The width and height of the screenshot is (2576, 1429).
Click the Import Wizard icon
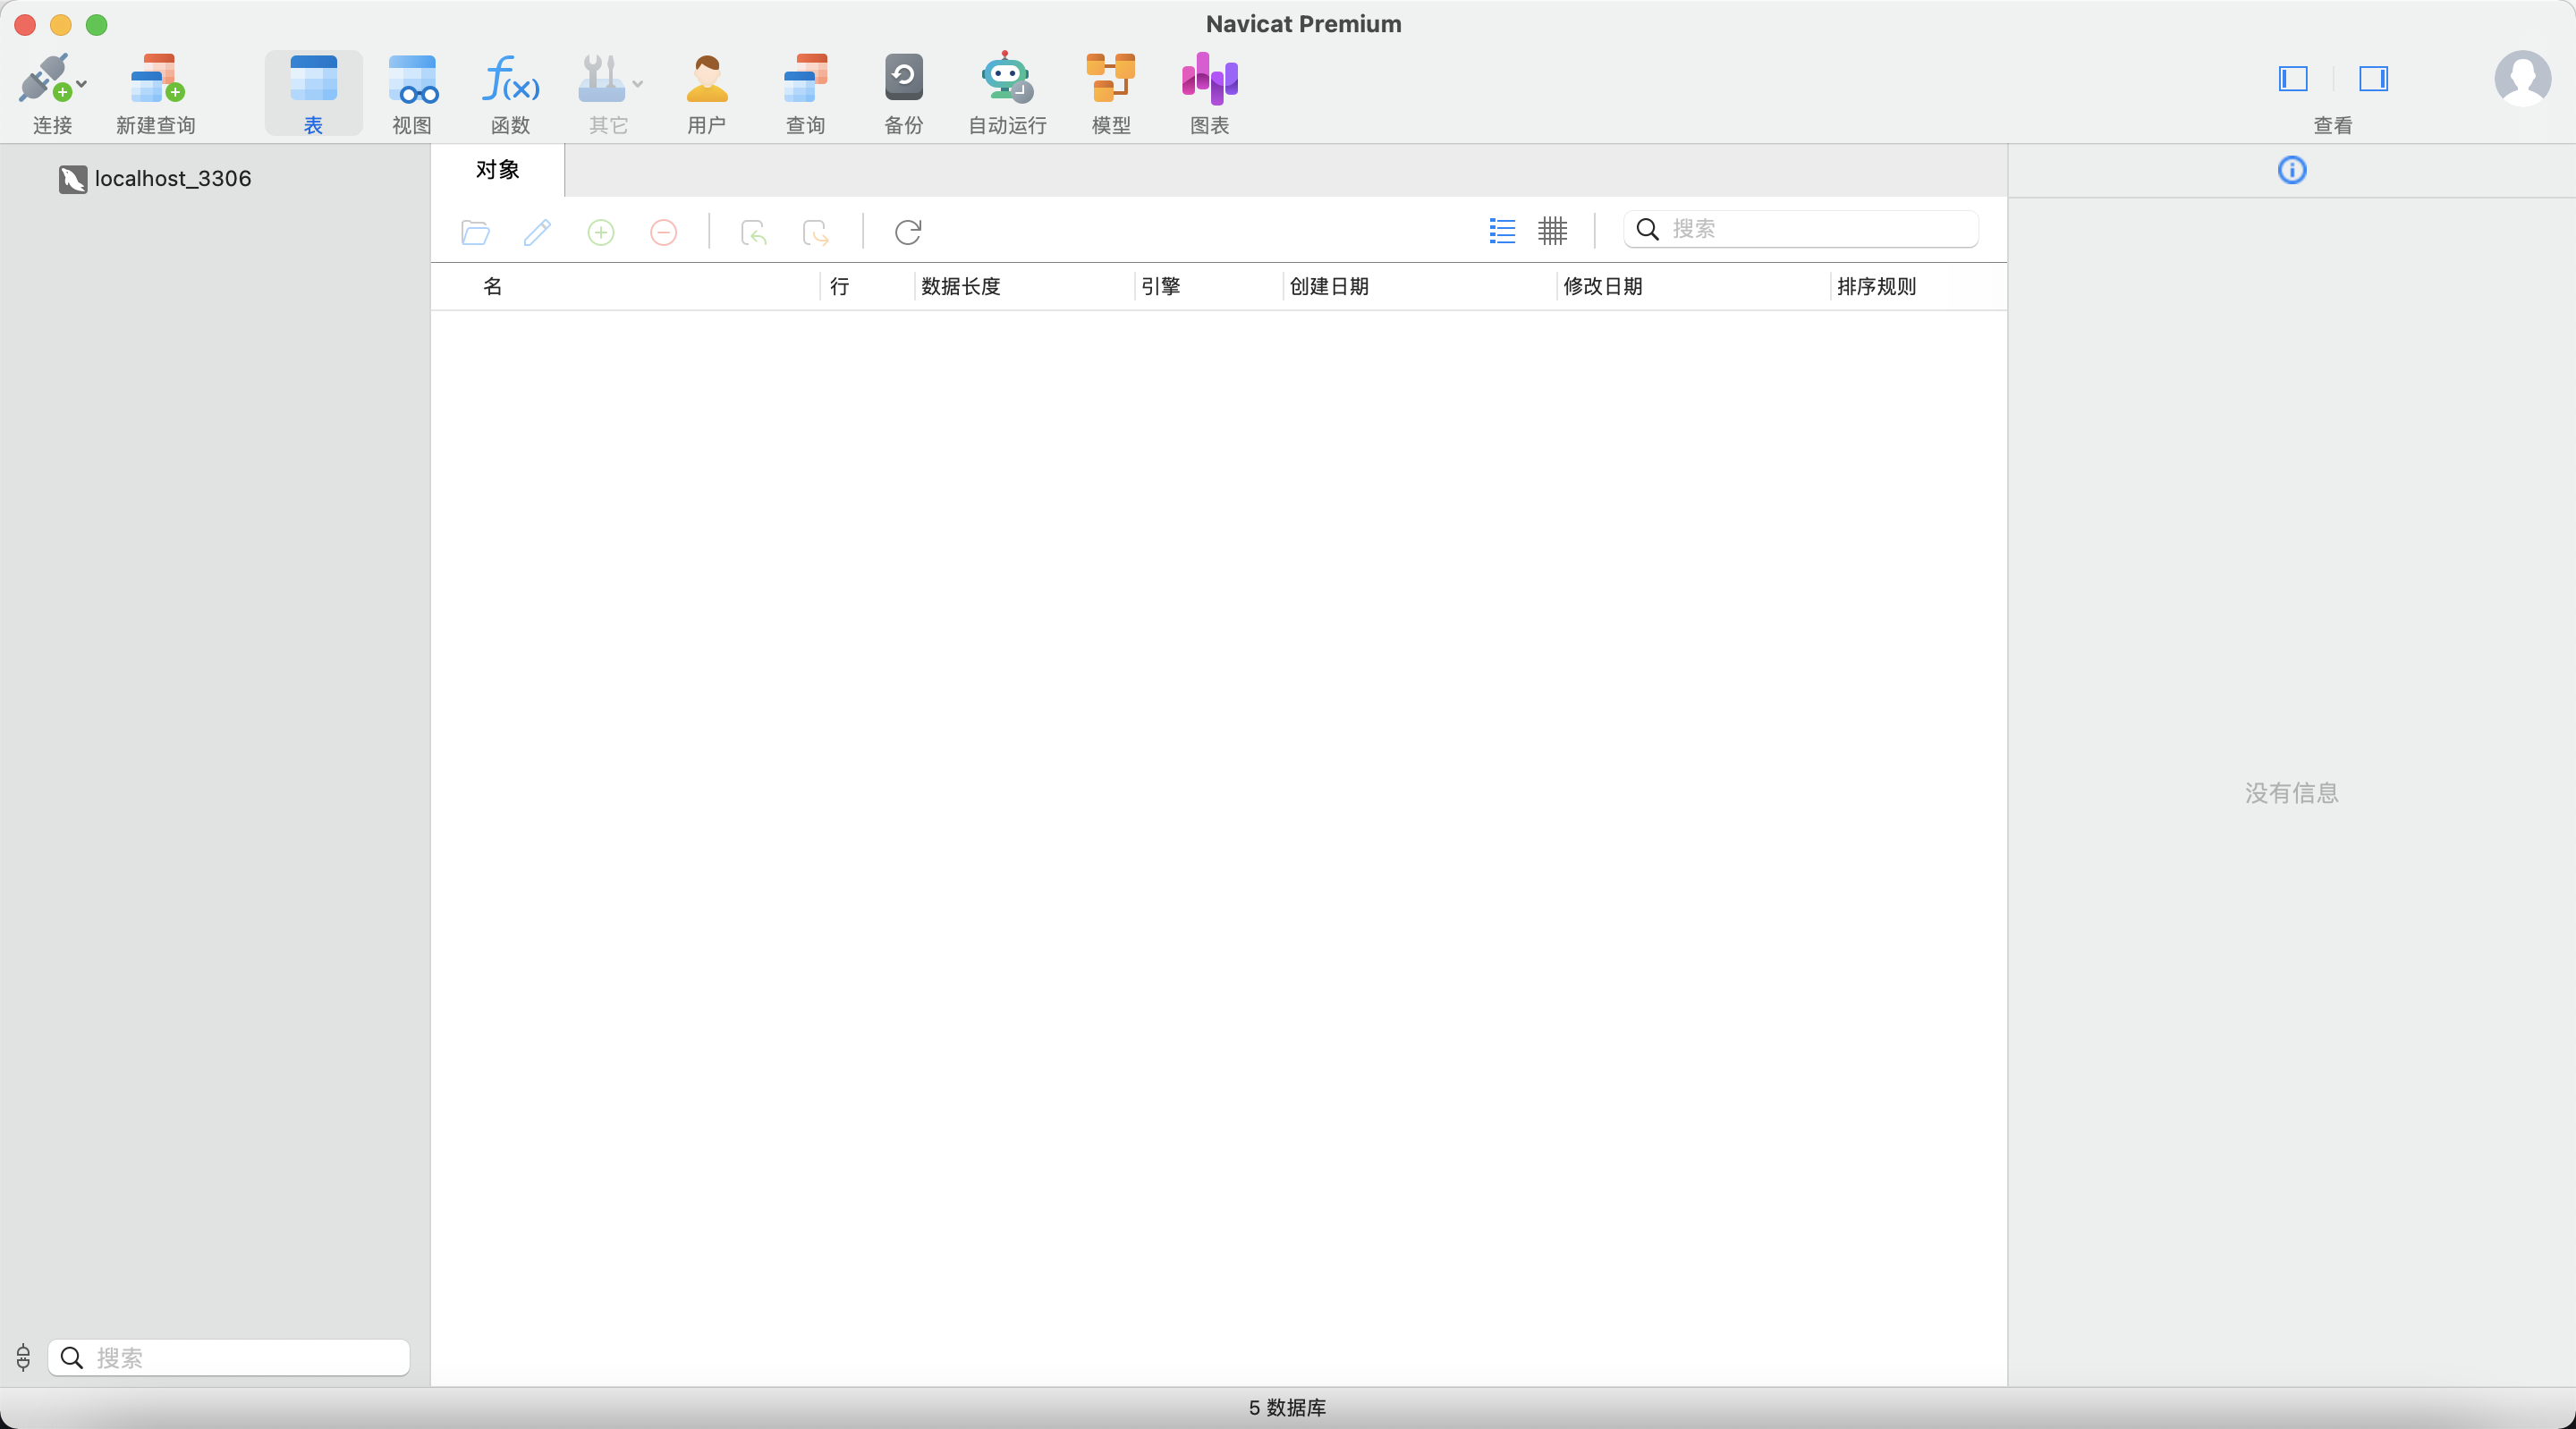coord(754,232)
